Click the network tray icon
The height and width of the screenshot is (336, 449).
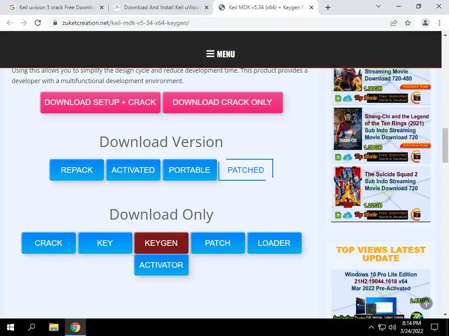point(382,327)
